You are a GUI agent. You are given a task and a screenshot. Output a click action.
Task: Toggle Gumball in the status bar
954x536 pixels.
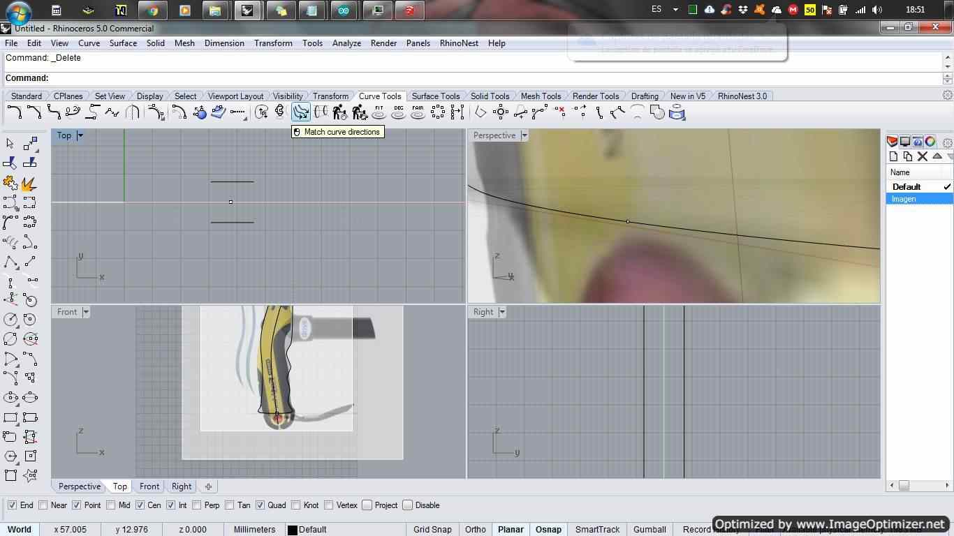tap(650, 530)
